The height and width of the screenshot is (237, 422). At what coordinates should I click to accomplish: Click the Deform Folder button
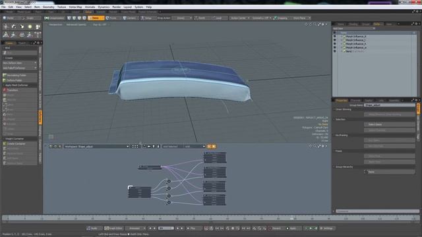coord(20,80)
